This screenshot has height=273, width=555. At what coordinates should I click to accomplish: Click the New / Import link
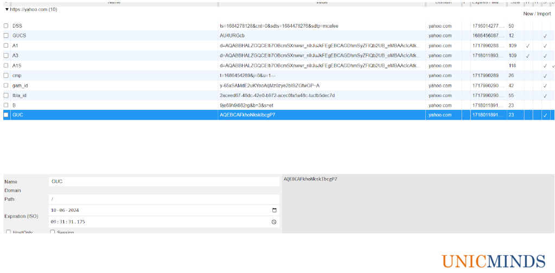537,14
